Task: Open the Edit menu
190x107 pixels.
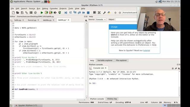Action: [x=17, y=9]
